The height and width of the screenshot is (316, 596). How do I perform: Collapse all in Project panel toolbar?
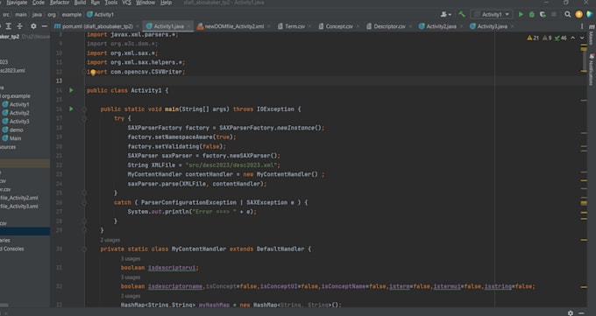tap(20, 26)
